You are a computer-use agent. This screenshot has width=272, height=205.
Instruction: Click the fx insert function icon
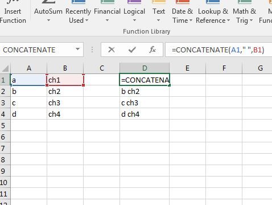153,50
